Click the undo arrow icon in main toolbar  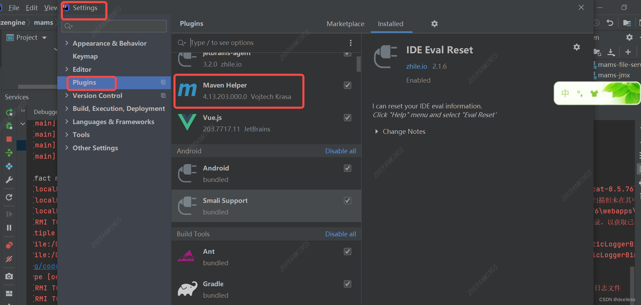coord(610,23)
